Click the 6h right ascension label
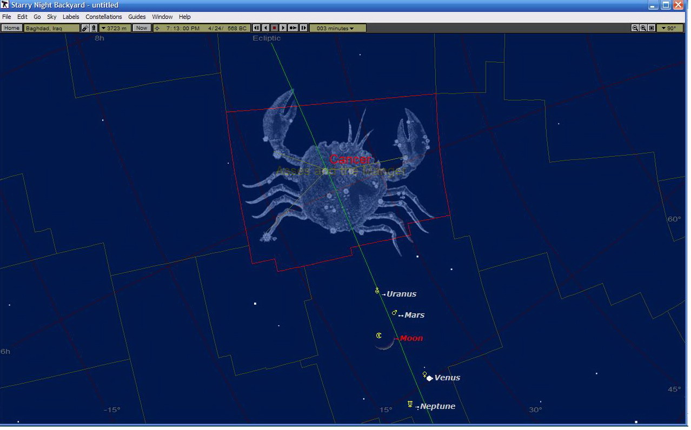The width and height of the screenshot is (691, 430). coord(5,352)
